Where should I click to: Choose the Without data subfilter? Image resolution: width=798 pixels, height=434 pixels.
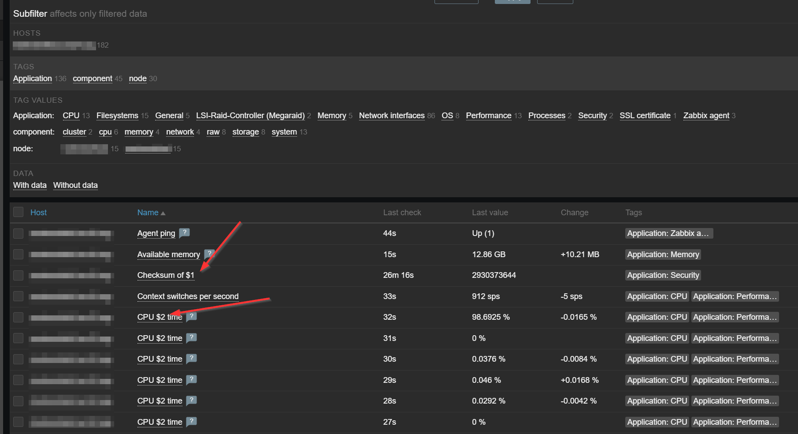pos(75,185)
